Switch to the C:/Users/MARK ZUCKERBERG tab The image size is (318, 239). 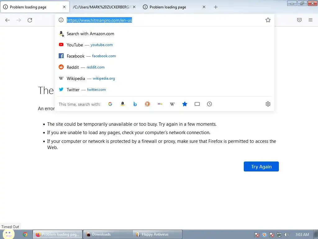tap(102, 7)
